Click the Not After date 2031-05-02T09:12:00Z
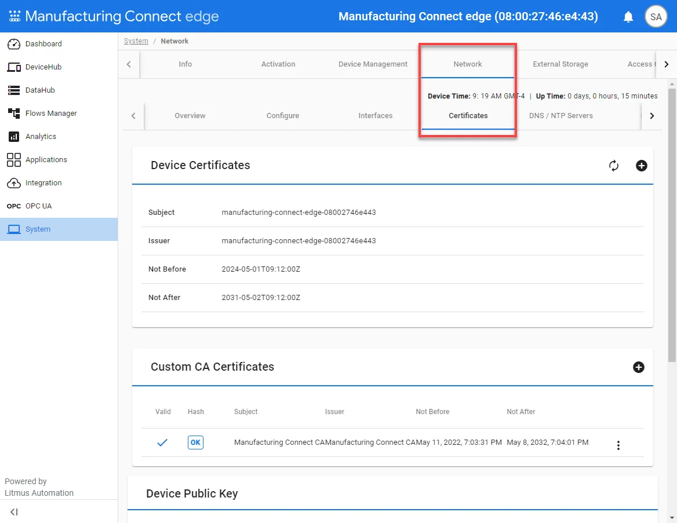 point(261,297)
